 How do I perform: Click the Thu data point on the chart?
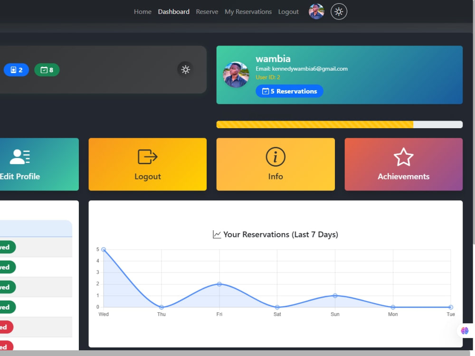161,307
